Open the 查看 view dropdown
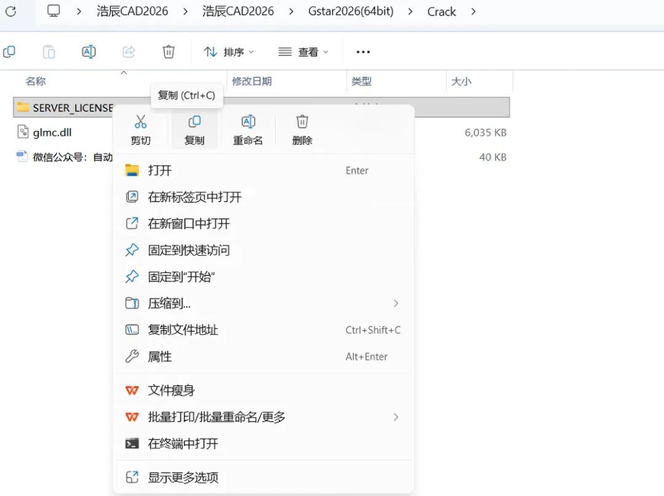Image resolution: width=664 pixels, height=496 pixels. [x=303, y=52]
